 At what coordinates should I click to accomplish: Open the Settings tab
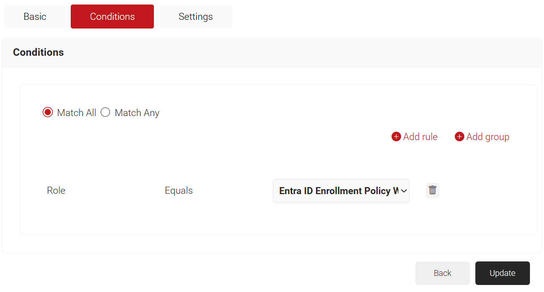196,17
